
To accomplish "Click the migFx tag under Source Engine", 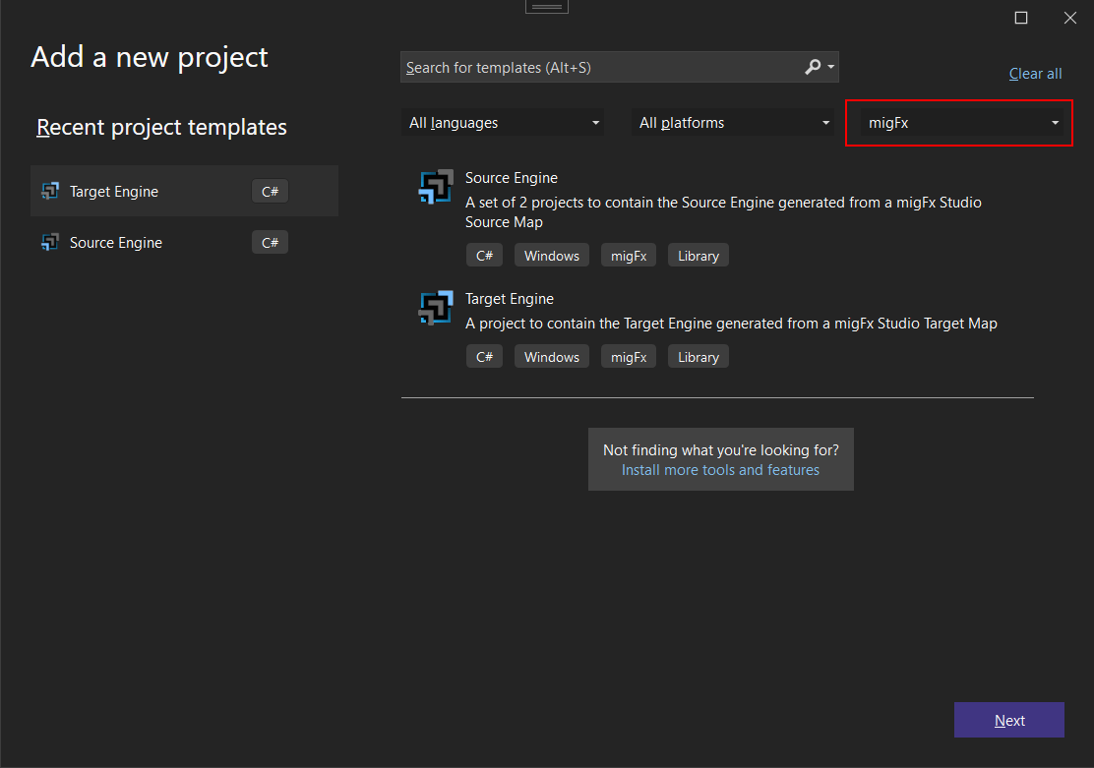I will (628, 255).
